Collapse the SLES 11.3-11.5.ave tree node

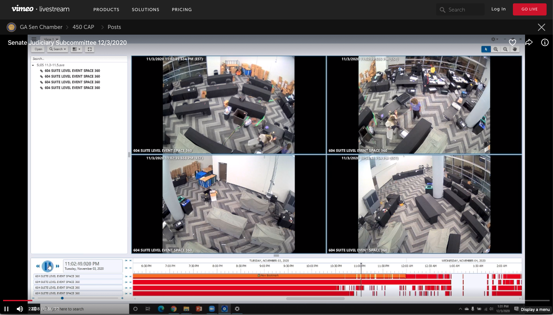[33, 65]
